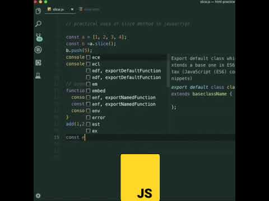Place cursor in 'const a = [1, 2, 3, 4];'
Image resolution: width=269 pixels, height=201 pixels.
pyautogui.click(x=96, y=37)
